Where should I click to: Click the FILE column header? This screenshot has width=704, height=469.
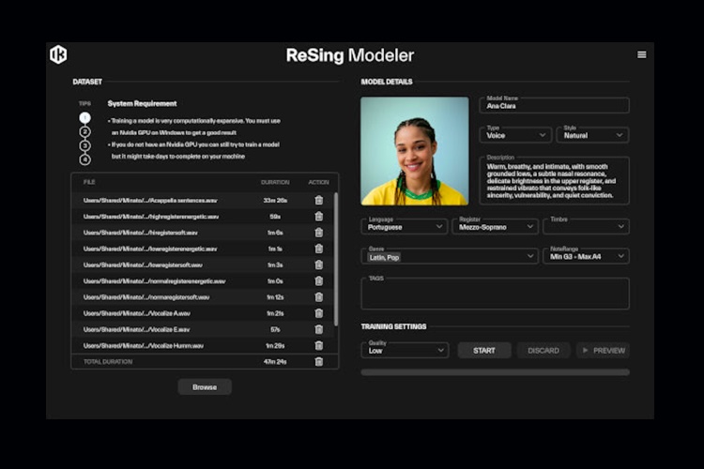[89, 182]
